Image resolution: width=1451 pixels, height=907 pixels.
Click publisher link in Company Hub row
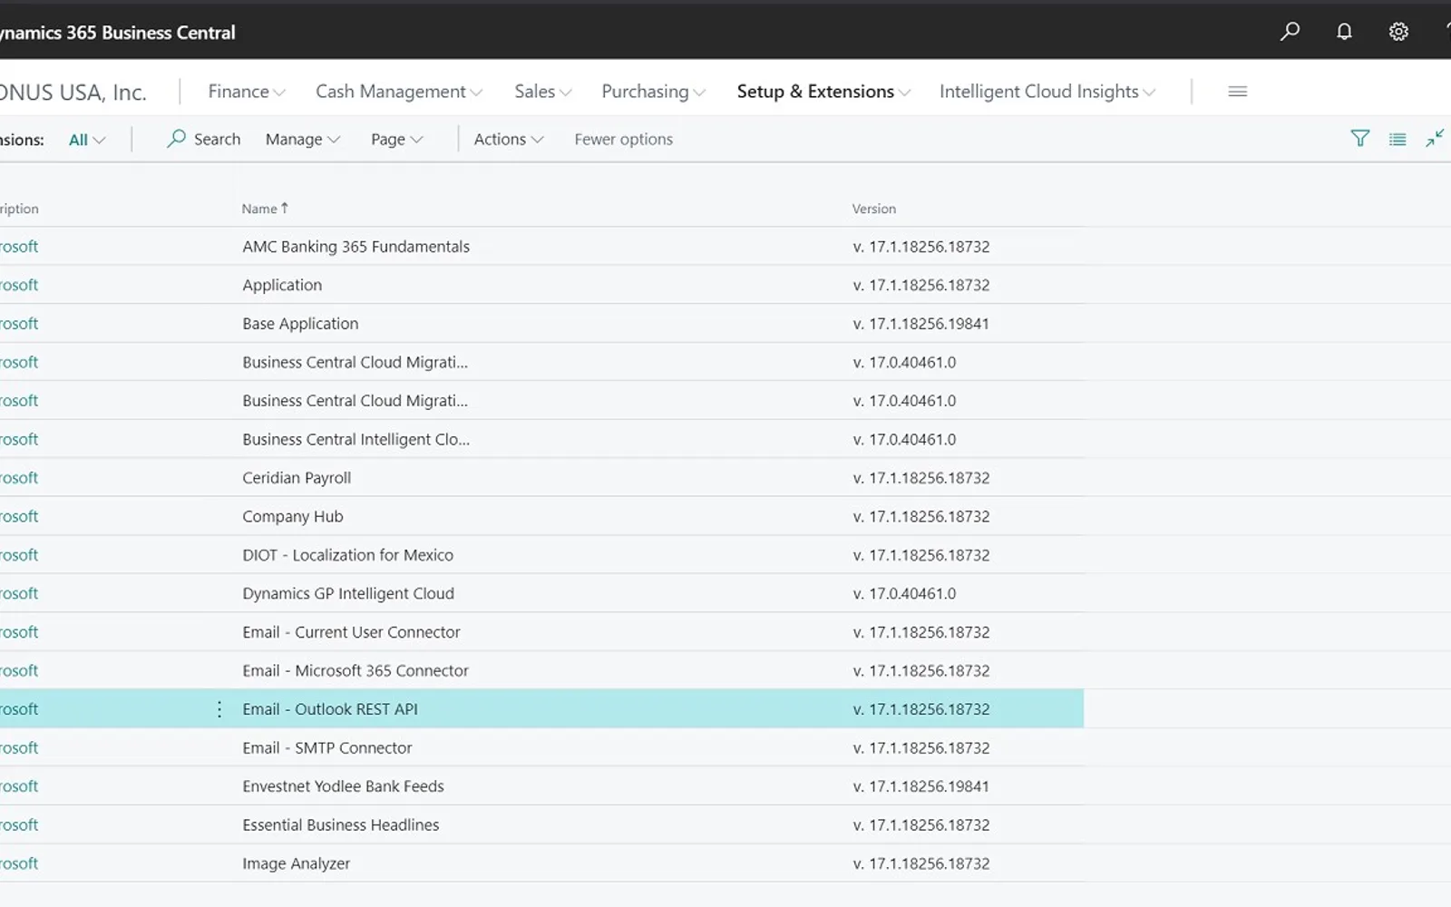pyautogui.click(x=19, y=516)
